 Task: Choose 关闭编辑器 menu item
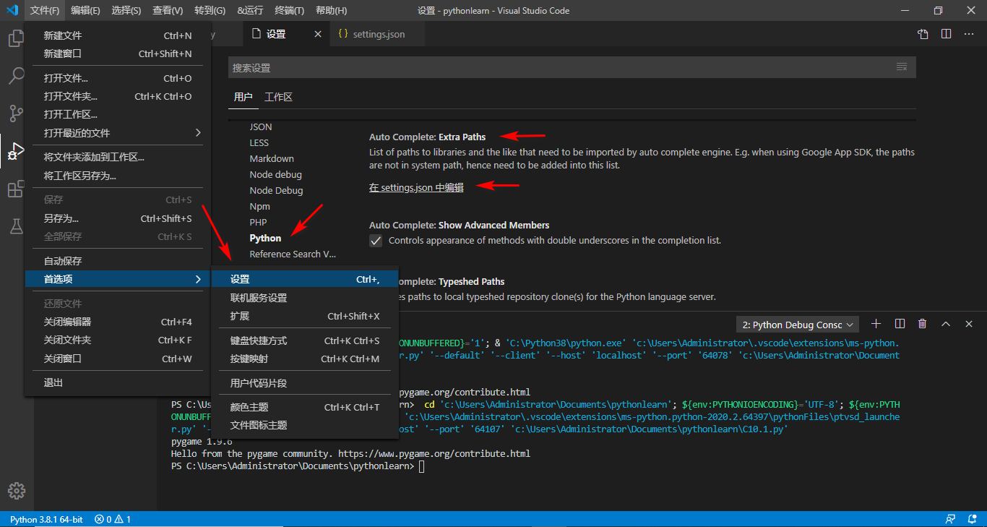pos(117,322)
